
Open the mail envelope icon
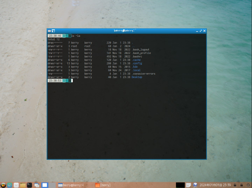click(16, 185)
